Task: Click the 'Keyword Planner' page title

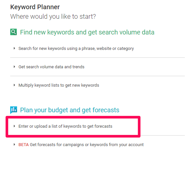Action: pos(35,7)
